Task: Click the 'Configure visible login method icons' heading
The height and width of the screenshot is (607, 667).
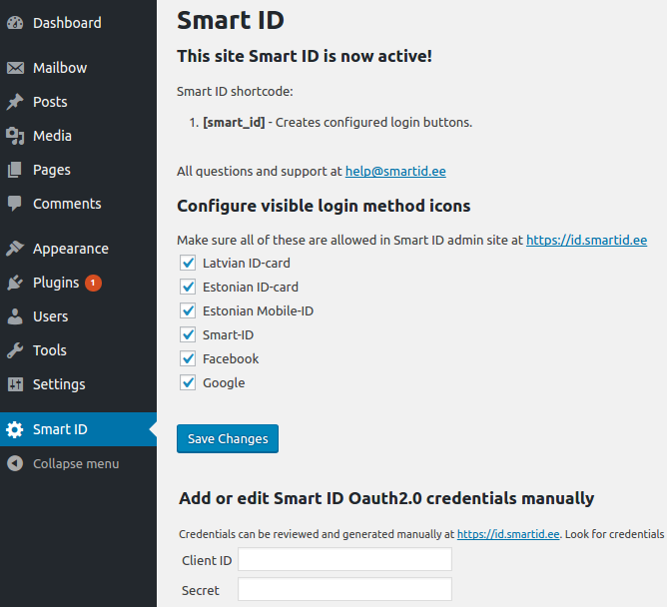Action: pyautogui.click(x=324, y=206)
